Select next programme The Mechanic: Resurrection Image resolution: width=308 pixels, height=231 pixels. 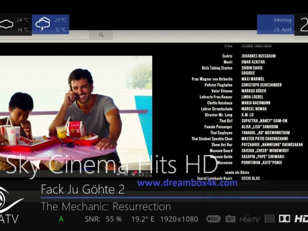106,206
